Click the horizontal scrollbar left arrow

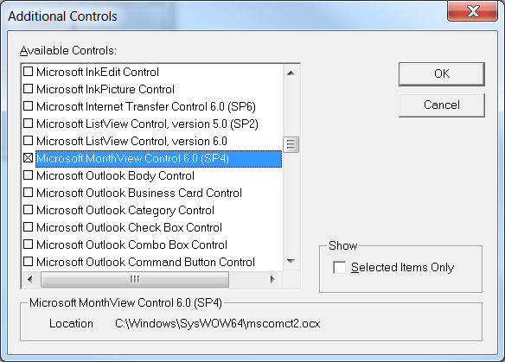[30, 279]
